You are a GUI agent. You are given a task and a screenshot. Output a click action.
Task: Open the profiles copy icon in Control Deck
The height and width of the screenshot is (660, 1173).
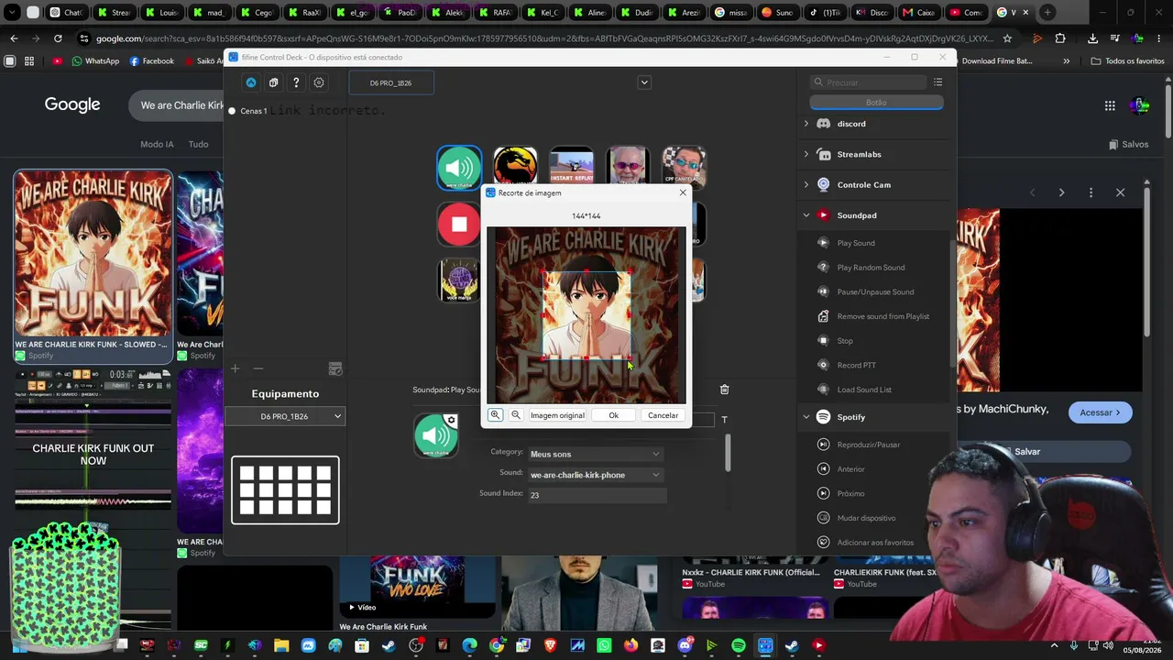[x=273, y=82]
